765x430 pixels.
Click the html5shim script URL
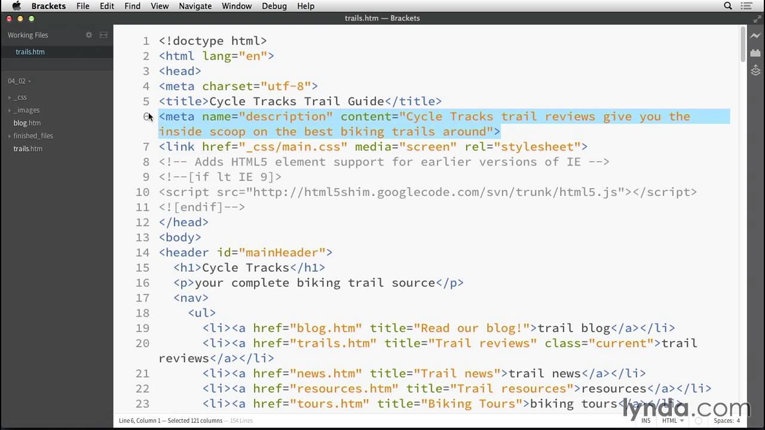pos(439,192)
